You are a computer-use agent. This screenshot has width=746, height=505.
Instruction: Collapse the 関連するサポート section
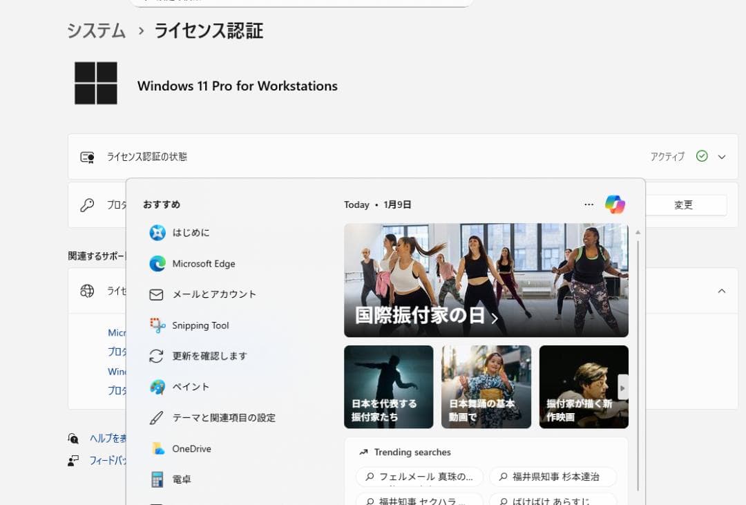pyautogui.click(x=721, y=291)
